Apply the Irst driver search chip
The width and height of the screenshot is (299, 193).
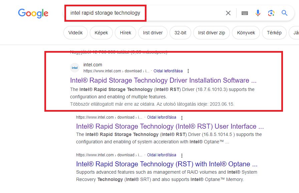153,33
